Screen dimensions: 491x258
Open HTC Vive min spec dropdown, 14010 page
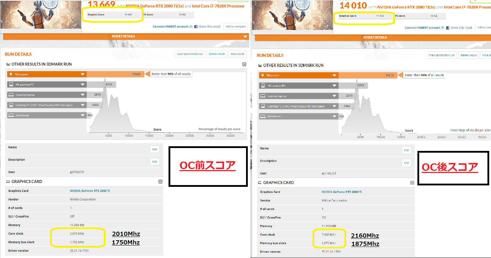click(334, 106)
